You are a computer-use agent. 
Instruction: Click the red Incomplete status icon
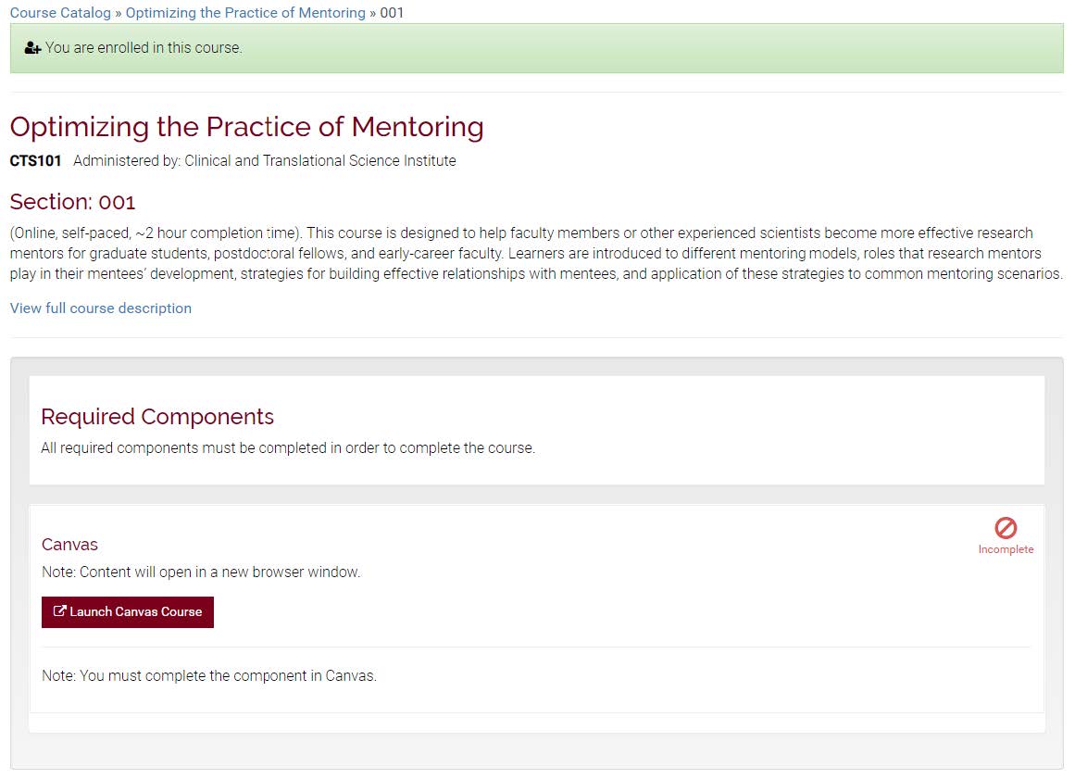[1006, 528]
